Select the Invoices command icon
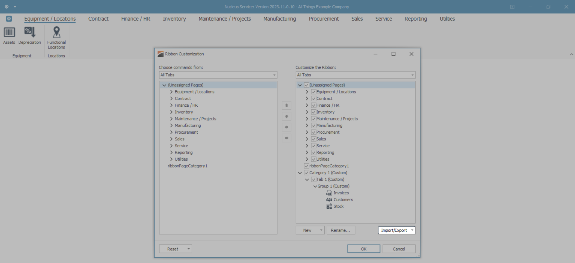Viewport: 575px width, 263px height. pos(329,193)
